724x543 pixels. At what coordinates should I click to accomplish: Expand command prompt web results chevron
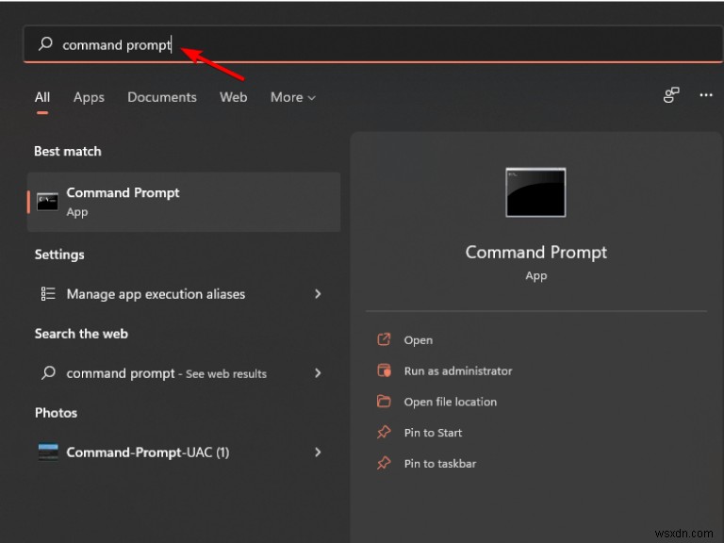pyautogui.click(x=318, y=373)
